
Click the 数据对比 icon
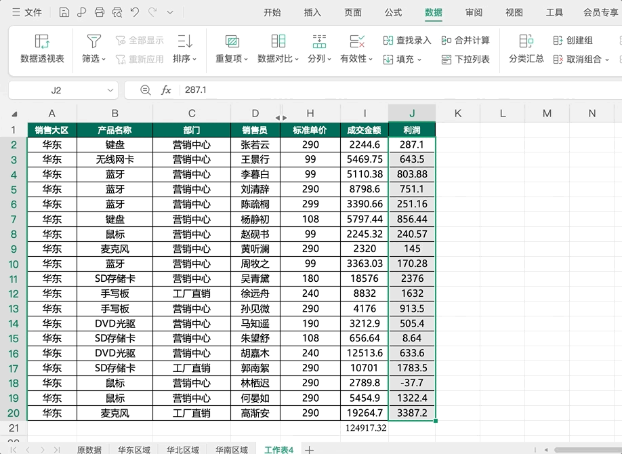[x=278, y=41]
